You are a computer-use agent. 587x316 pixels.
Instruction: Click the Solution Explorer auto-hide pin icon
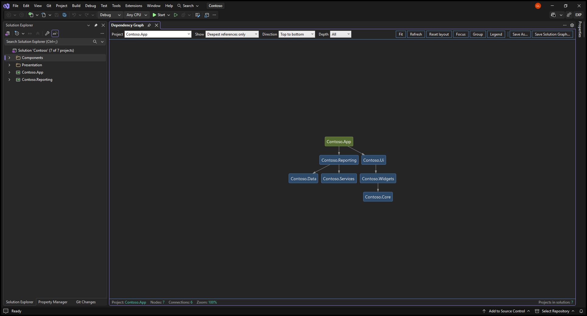pyautogui.click(x=96, y=25)
